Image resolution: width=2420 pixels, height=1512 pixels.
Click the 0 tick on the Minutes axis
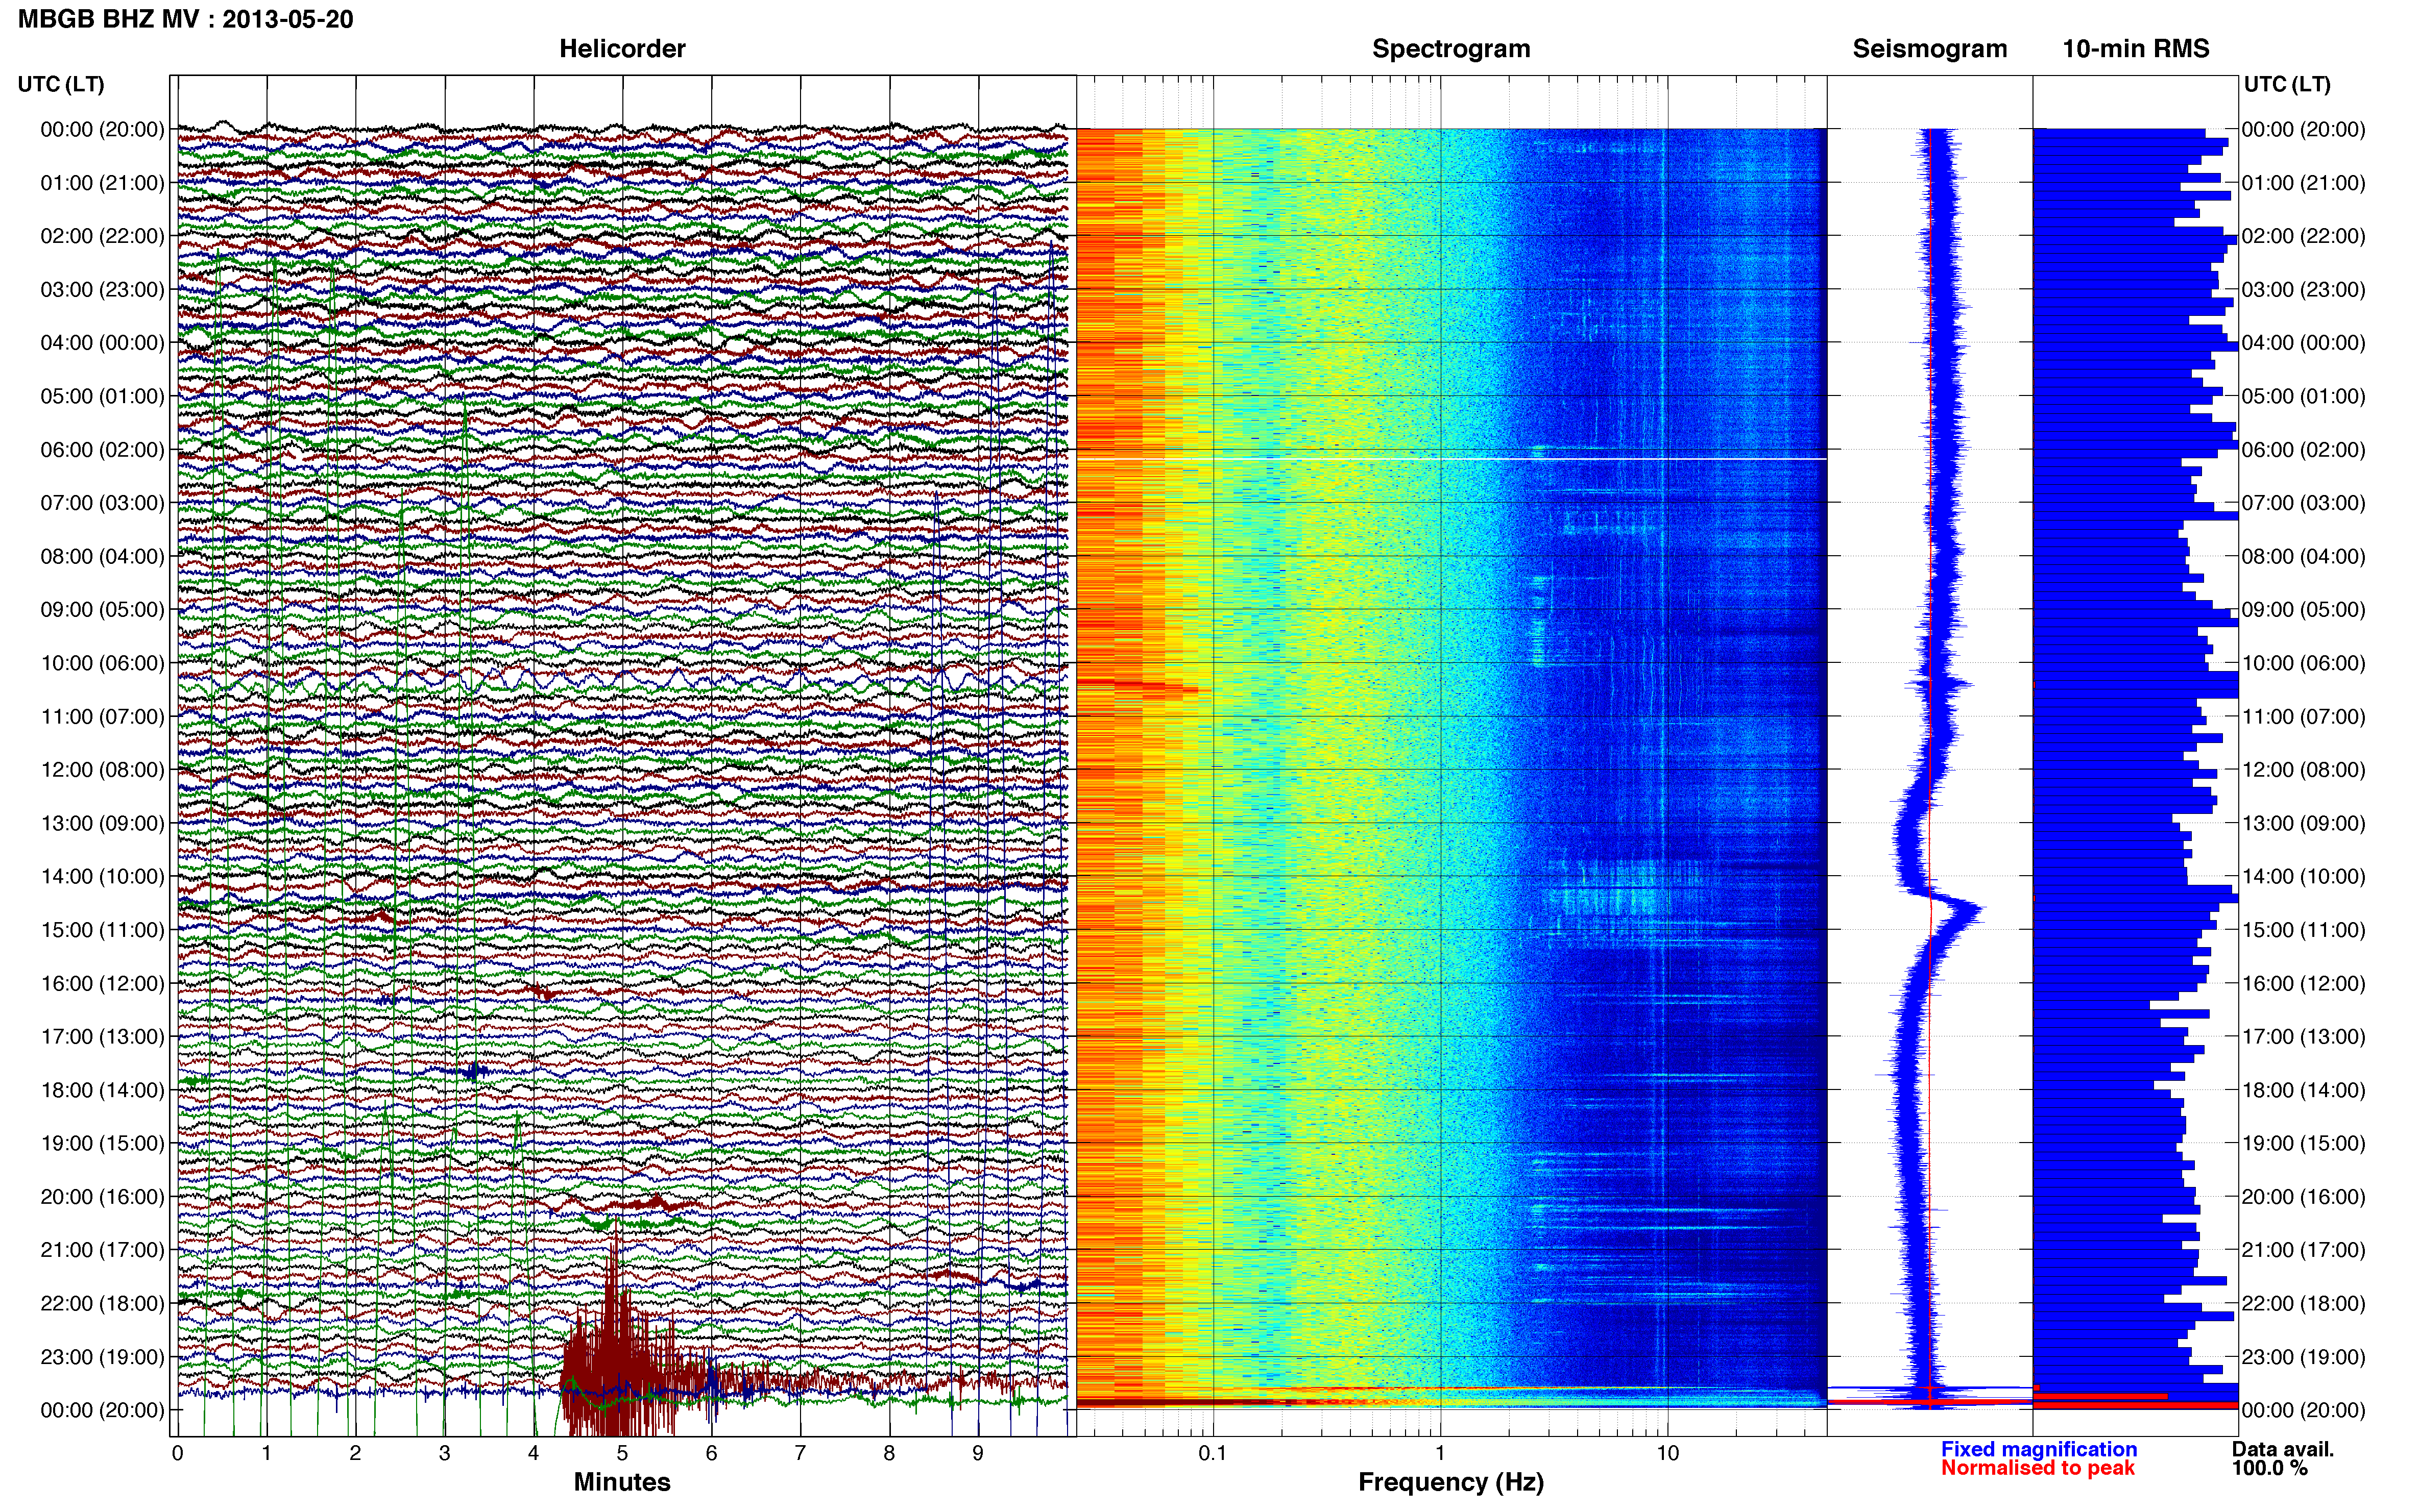[x=178, y=1454]
